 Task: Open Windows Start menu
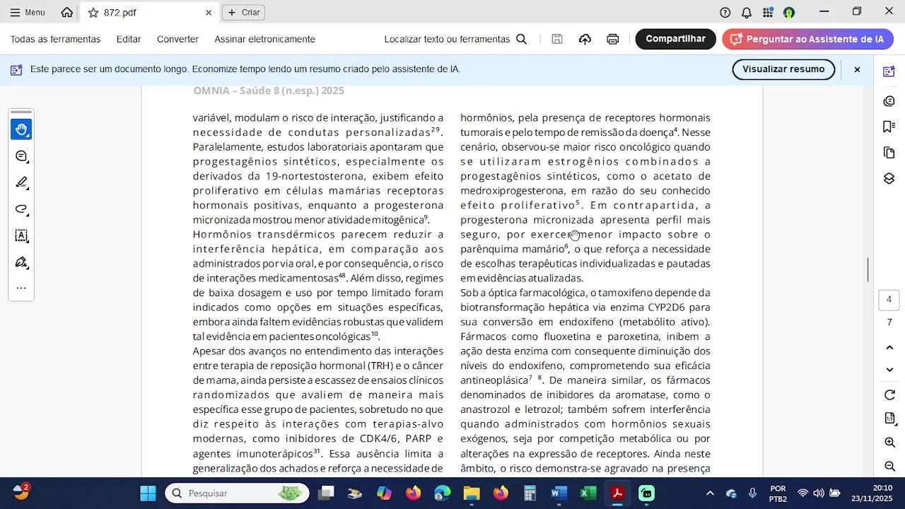(148, 493)
